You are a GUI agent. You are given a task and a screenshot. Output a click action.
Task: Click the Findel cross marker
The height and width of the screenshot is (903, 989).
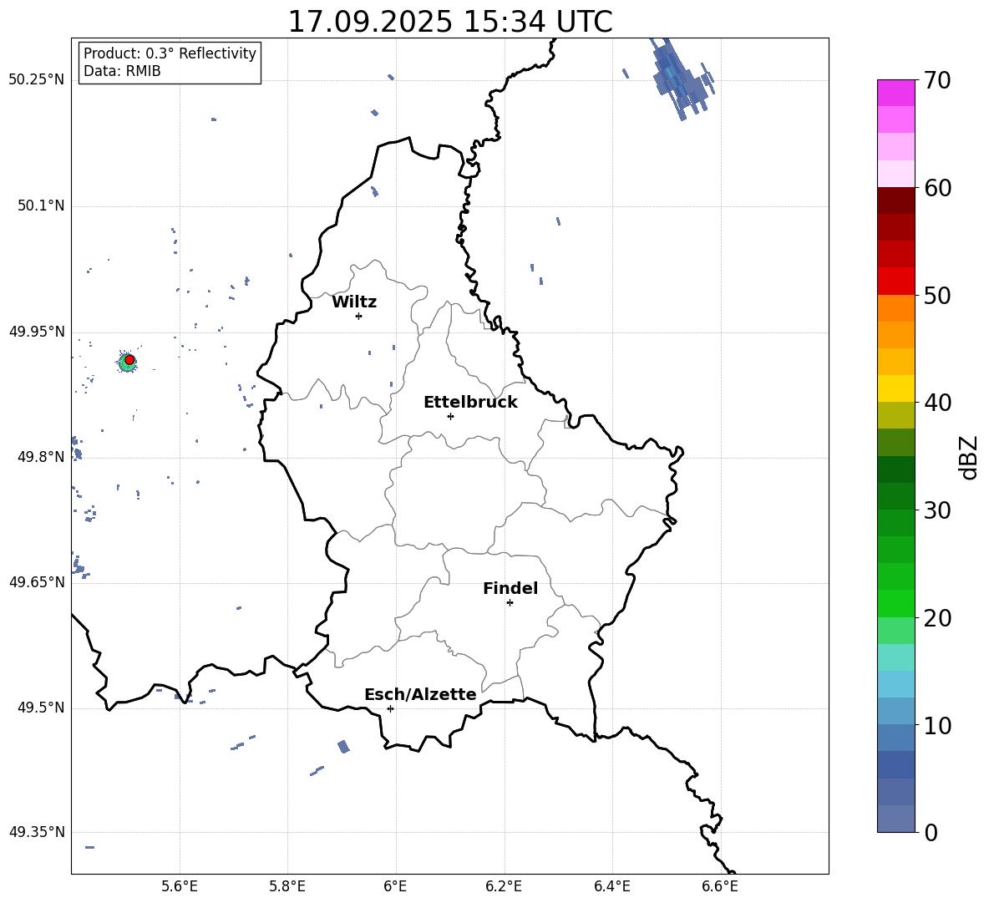(x=510, y=603)
